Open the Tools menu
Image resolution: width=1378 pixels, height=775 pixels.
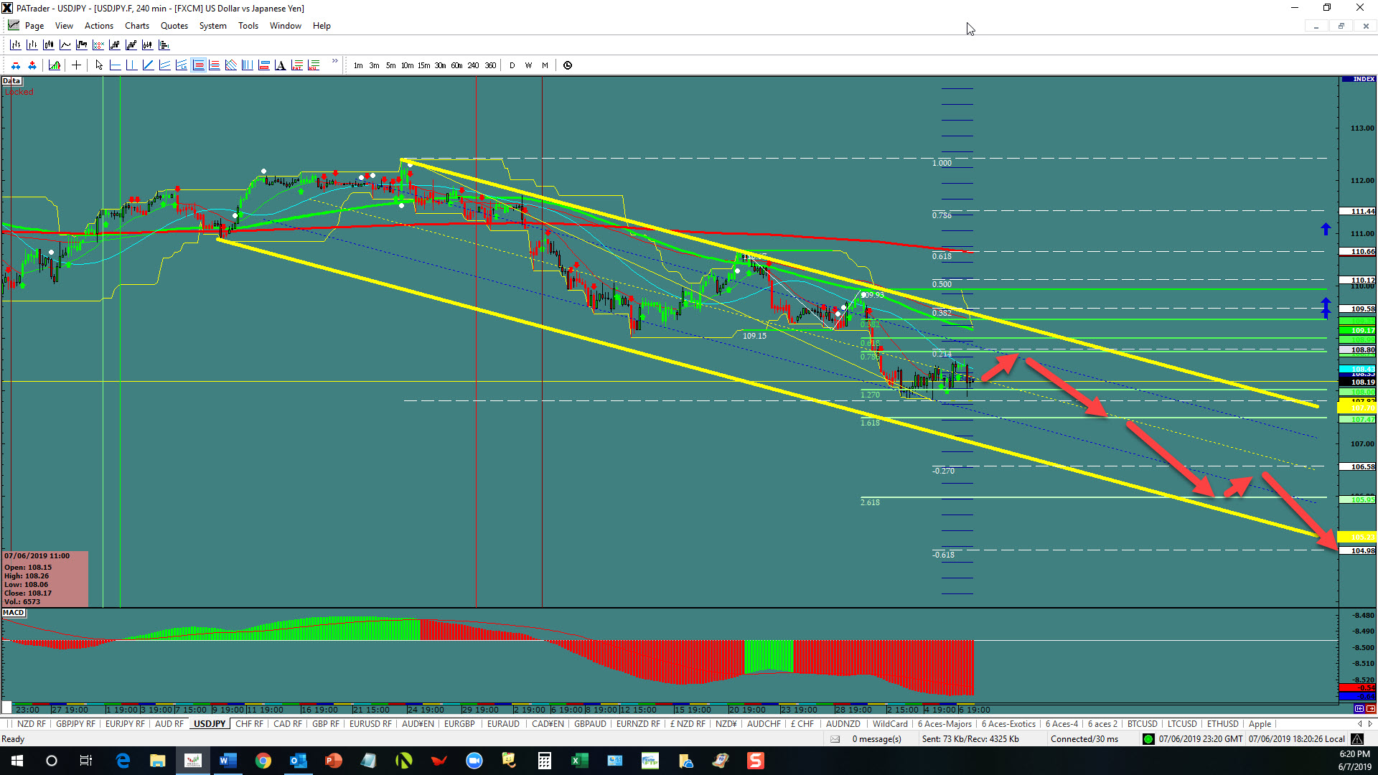[248, 26]
